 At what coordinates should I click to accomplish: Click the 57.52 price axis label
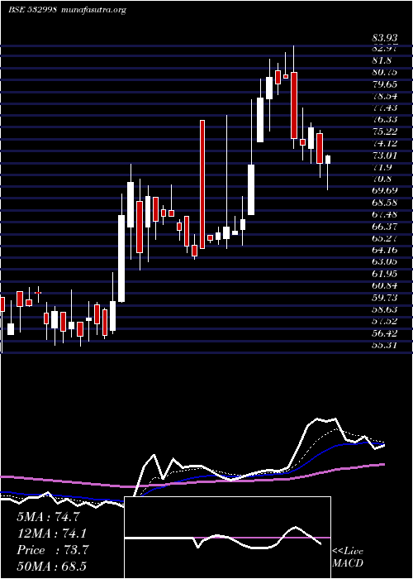pyautogui.click(x=385, y=321)
